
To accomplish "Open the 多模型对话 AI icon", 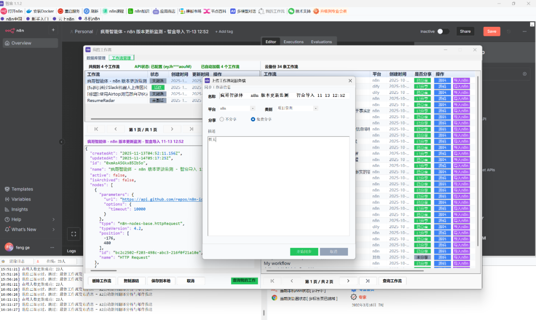I will point(233,11).
